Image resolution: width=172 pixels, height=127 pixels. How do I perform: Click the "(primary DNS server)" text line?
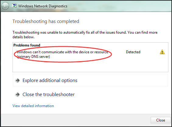click(x=33, y=57)
